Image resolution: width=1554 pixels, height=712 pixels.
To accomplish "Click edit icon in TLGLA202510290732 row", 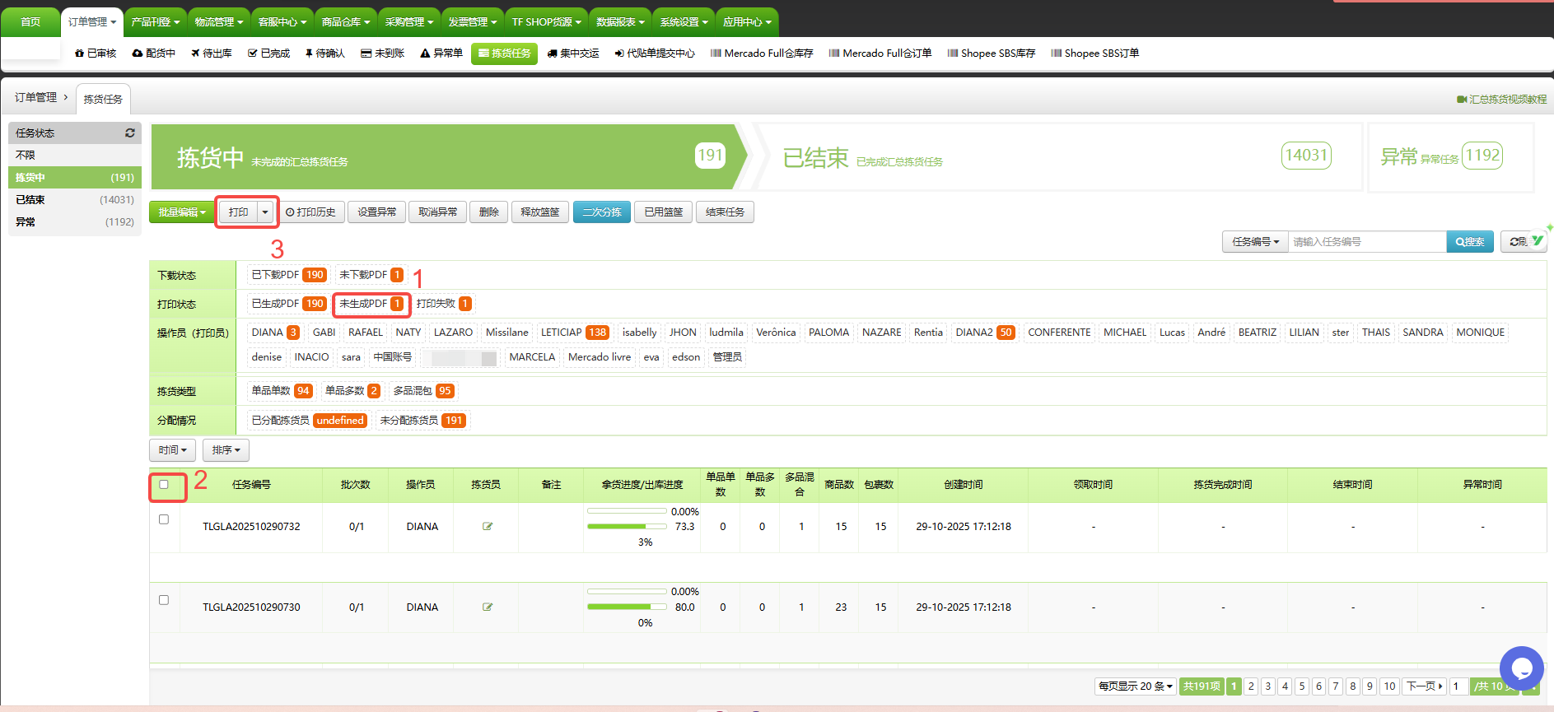I will pos(488,526).
